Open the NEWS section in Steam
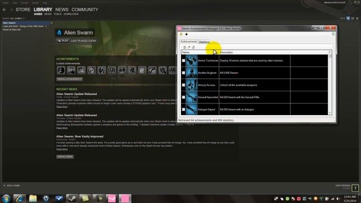This screenshot has height=203, width=361. (61, 10)
